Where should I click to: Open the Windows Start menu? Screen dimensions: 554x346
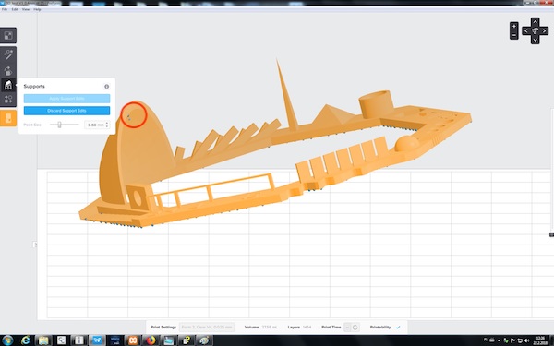tap(7, 340)
